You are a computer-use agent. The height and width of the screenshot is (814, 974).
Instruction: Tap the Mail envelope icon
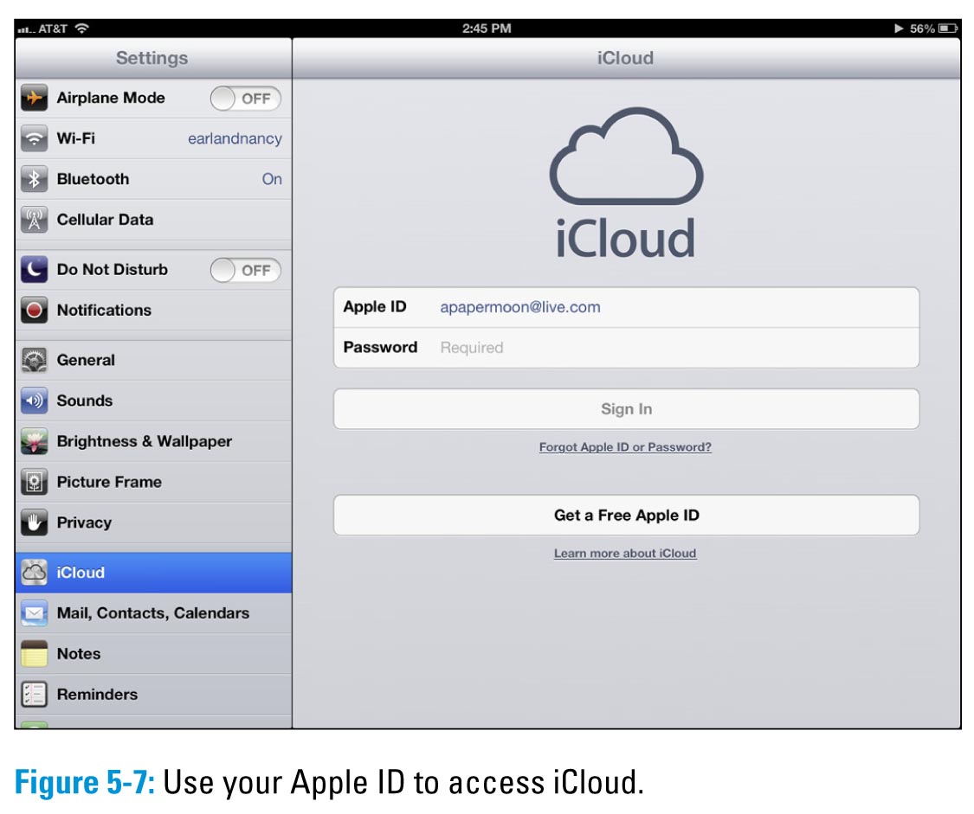(34, 613)
